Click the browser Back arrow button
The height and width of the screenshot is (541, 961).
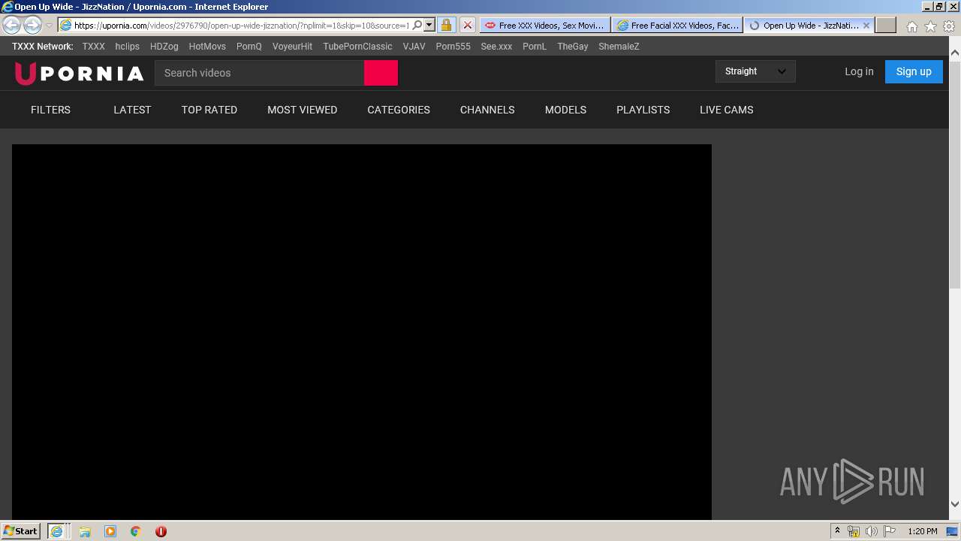[x=11, y=25]
